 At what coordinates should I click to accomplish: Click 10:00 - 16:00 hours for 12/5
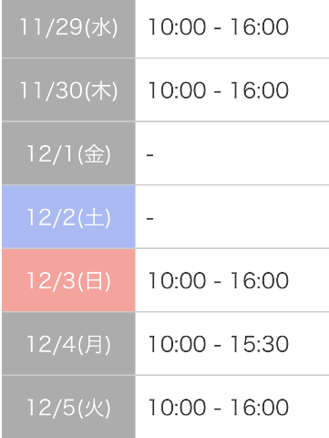(219, 407)
